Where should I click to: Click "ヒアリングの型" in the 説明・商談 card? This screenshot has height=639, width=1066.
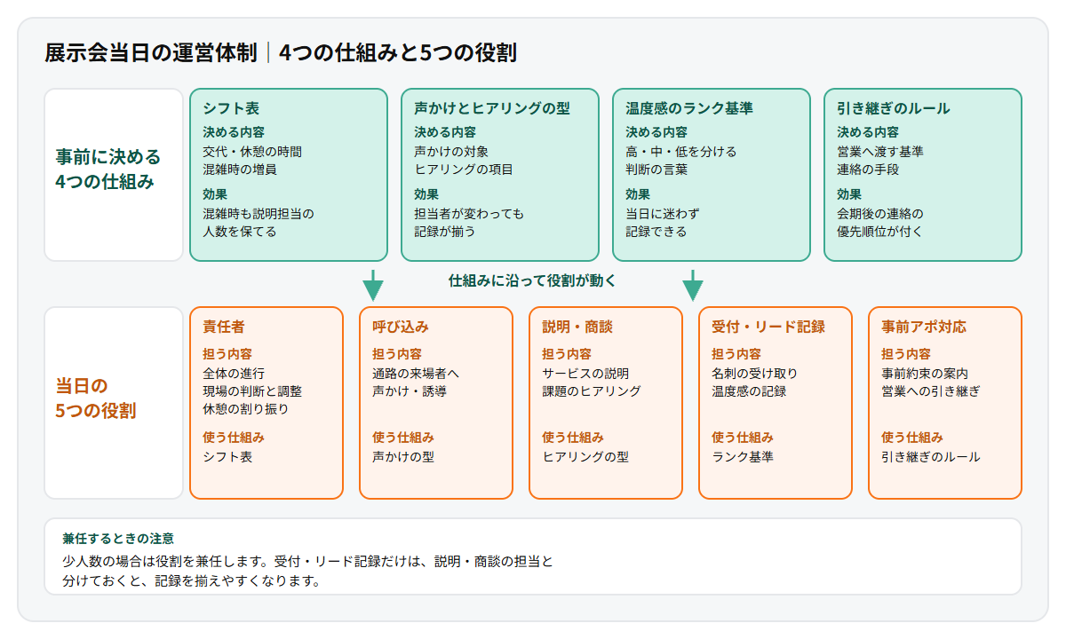[585, 457]
